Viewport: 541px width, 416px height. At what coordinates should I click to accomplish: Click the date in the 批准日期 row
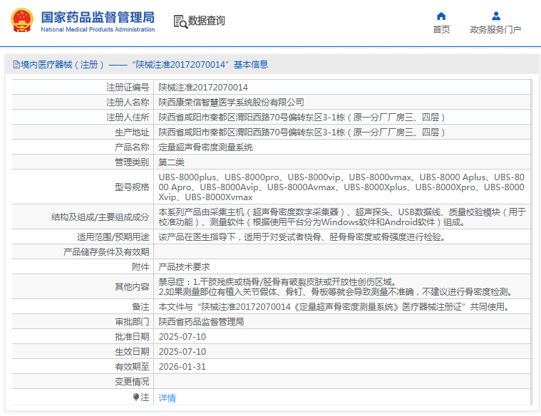tap(182, 337)
